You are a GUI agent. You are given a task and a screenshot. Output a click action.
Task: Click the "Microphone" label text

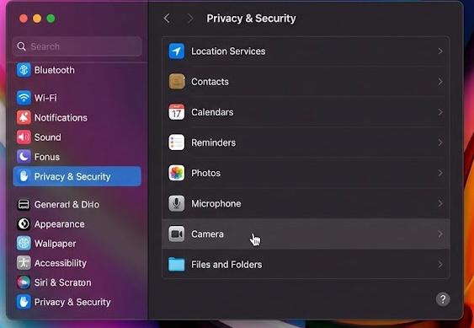[216, 203]
